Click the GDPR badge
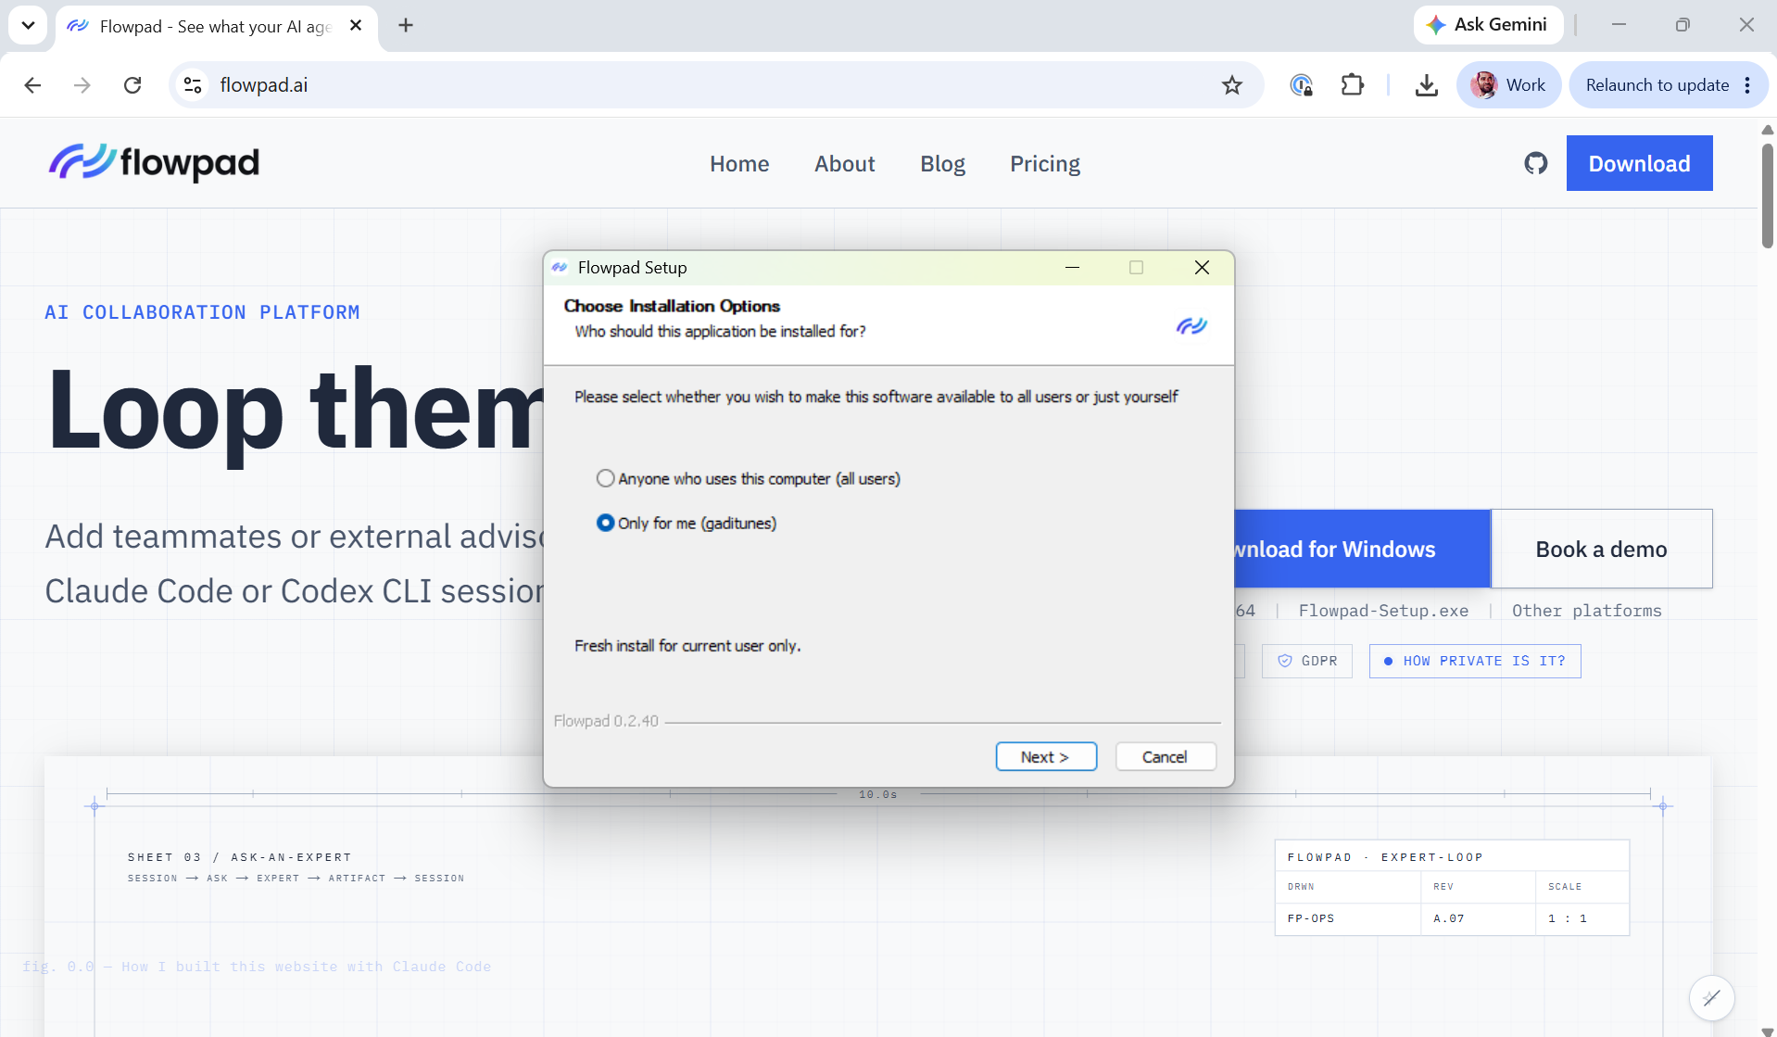 tap(1307, 661)
